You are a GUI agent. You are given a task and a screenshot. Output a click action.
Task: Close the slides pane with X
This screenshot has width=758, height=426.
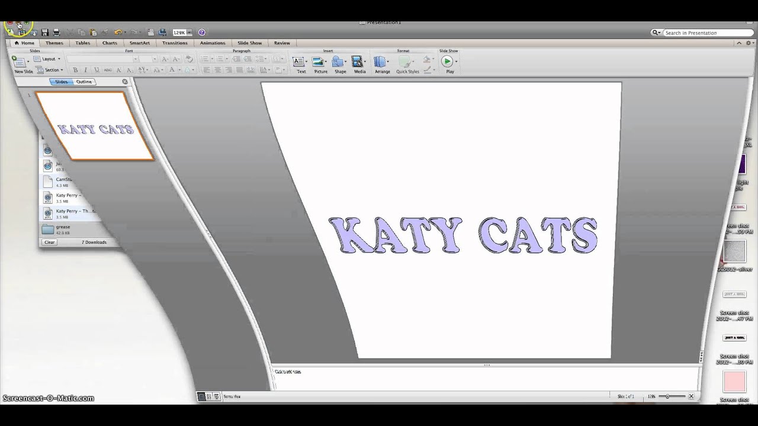(125, 82)
